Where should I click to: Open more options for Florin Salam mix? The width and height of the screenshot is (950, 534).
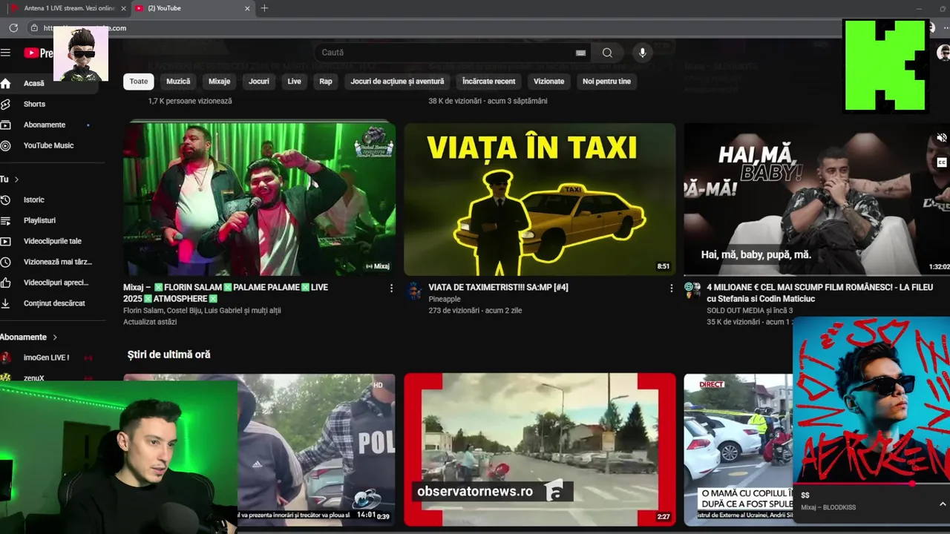391,288
